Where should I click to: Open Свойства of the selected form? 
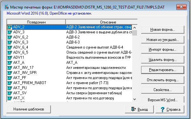click(163, 90)
